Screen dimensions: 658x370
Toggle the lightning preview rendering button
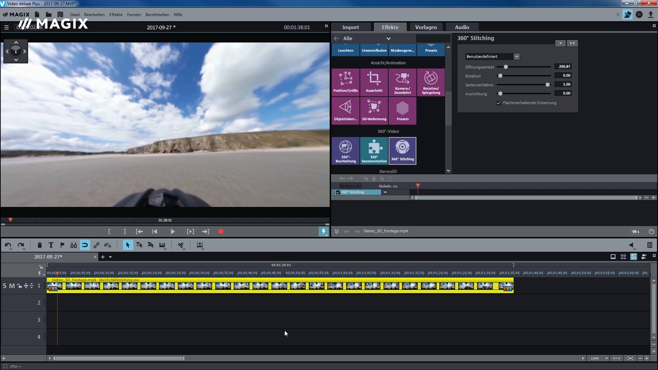[324, 232]
